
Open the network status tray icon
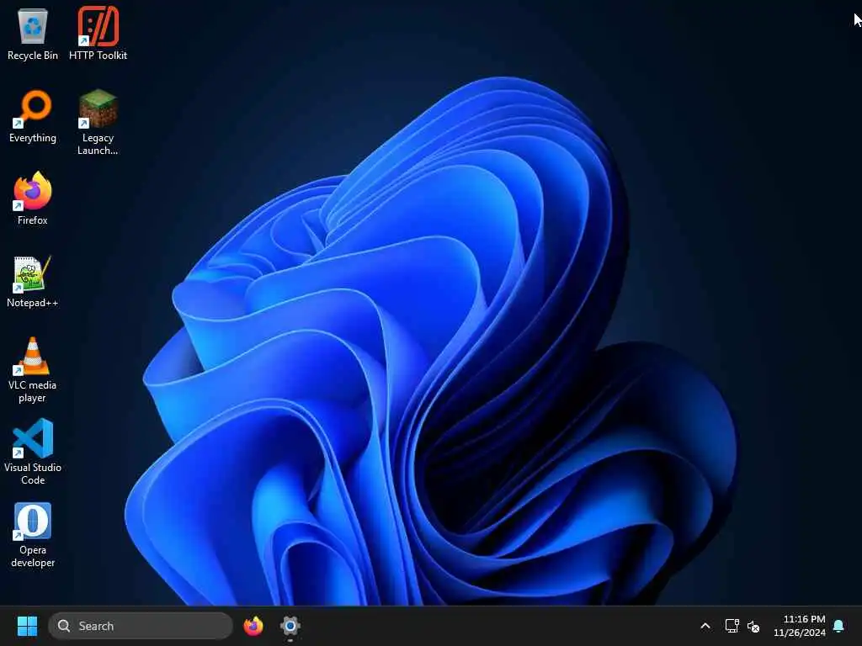point(732,626)
